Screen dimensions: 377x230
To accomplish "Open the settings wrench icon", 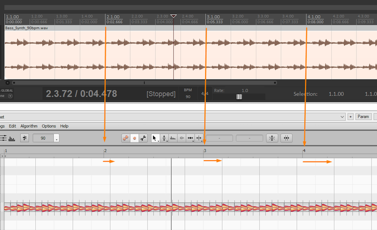I will pos(143,138).
